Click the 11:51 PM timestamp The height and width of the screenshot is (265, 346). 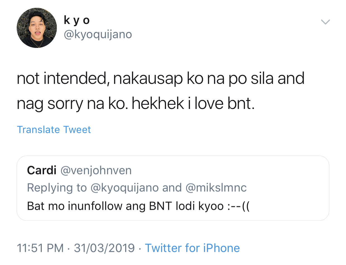point(40,248)
